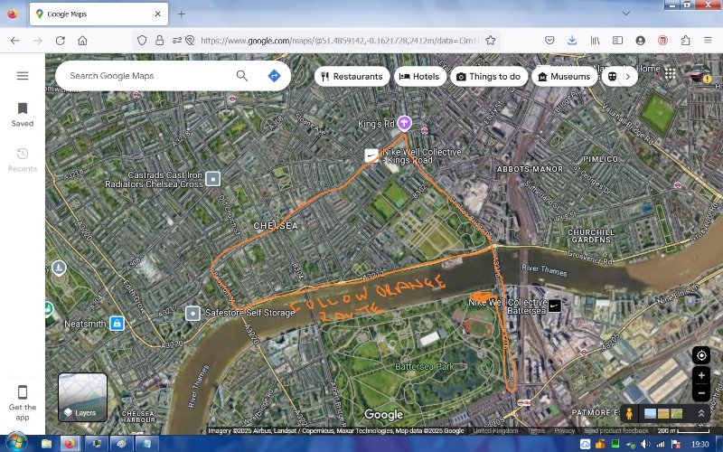Image resolution: width=723 pixels, height=452 pixels.
Task: Open the Recents panel
Action: pos(23,159)
